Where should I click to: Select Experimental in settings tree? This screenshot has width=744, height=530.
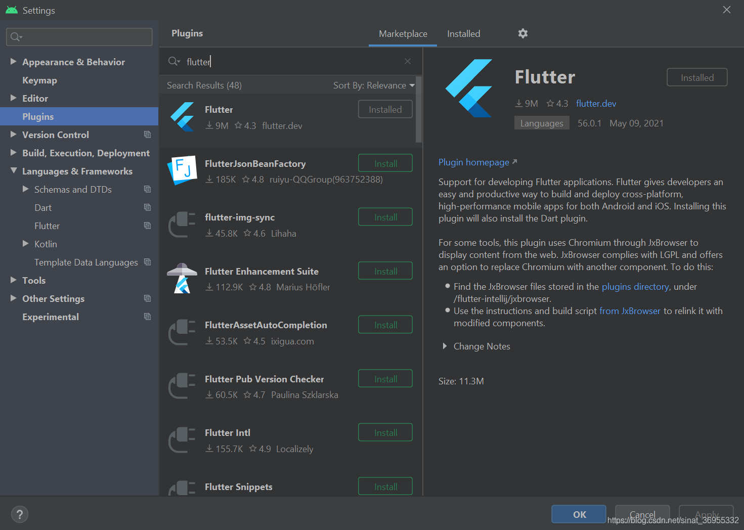coord(79,317)
